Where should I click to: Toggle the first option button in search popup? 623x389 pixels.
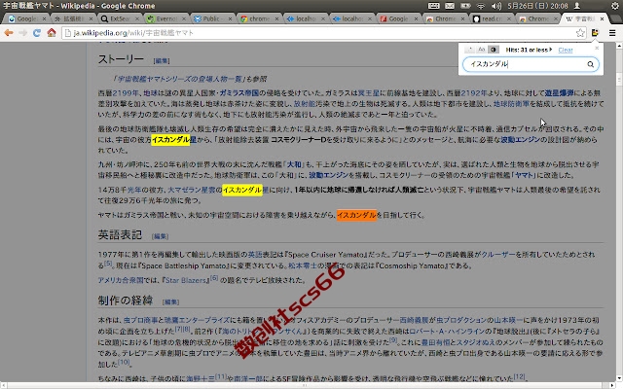470,50
